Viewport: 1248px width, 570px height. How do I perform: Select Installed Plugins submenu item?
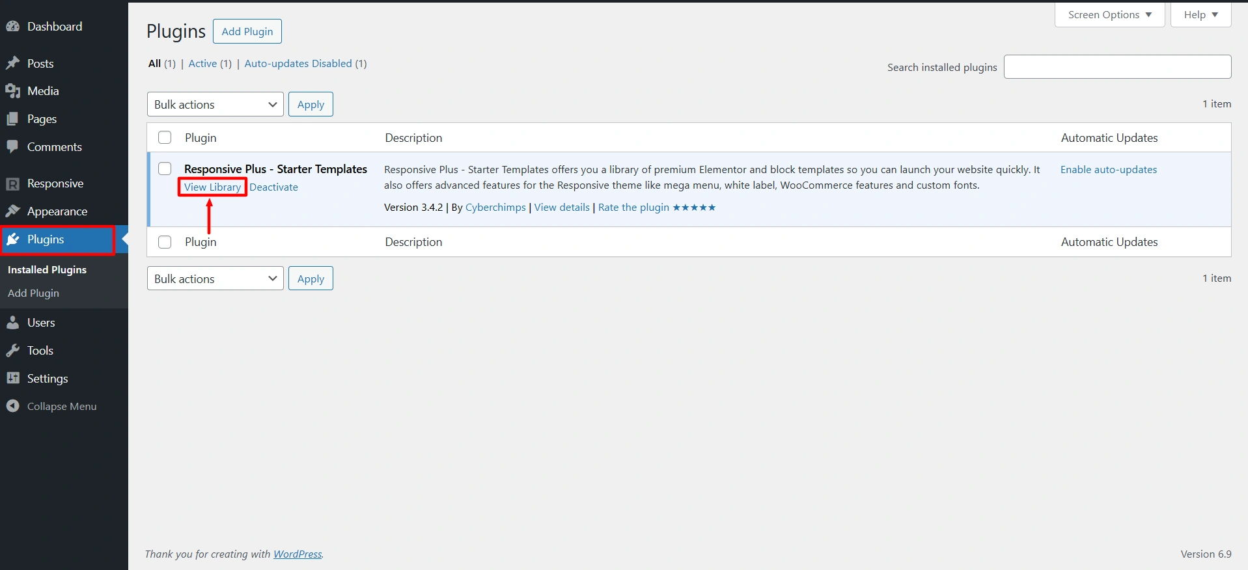click(x=47, y=269)
